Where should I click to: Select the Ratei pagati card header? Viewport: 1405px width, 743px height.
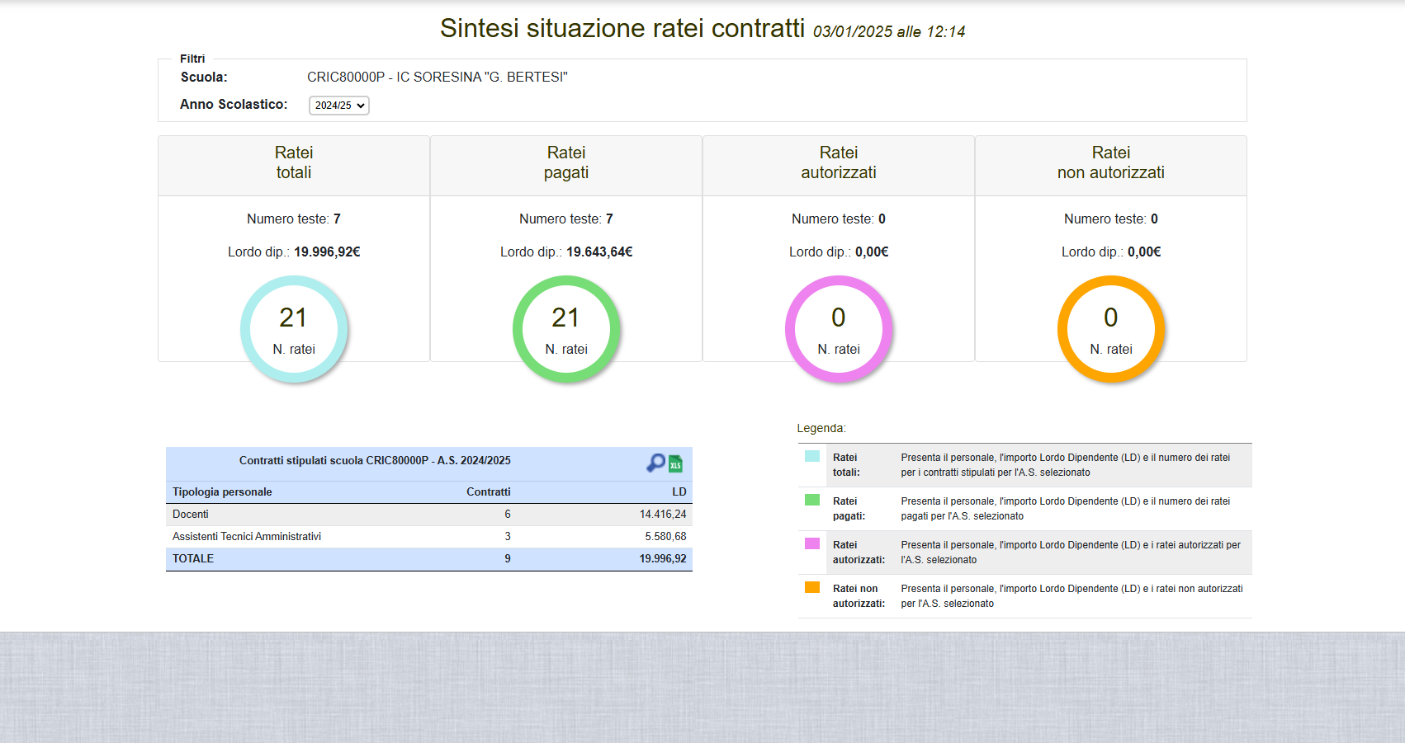566,163
